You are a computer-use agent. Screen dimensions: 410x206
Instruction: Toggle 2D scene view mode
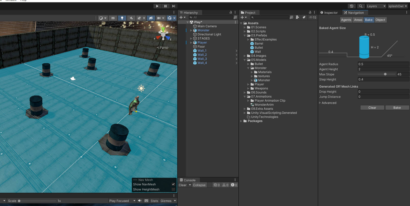point(113,18)
